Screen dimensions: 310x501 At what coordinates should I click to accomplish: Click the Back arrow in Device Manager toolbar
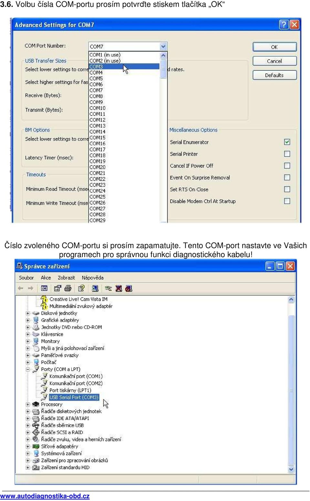tap(21, 288)
